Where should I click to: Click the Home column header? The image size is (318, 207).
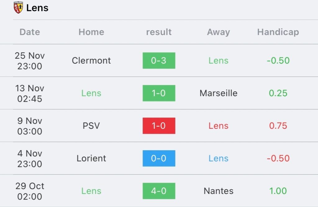(x=91, y=32)
